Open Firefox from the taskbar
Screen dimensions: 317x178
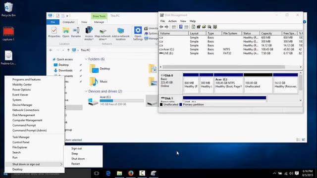tap(131, 173)
